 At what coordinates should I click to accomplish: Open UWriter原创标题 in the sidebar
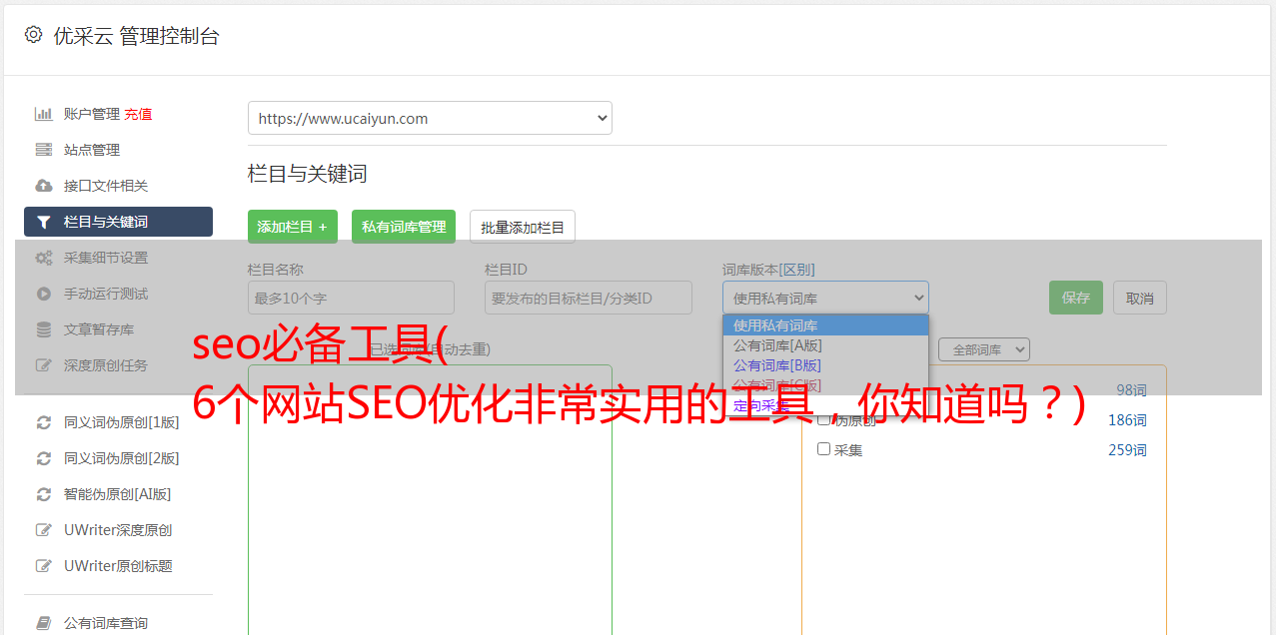[118, 566]
